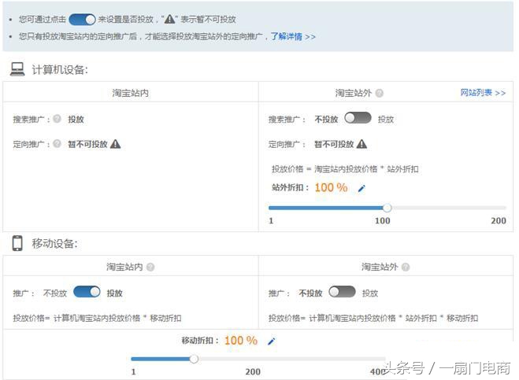
Task: Edit 移动折扣 with the pencil icon
Action: pos(272,341)
